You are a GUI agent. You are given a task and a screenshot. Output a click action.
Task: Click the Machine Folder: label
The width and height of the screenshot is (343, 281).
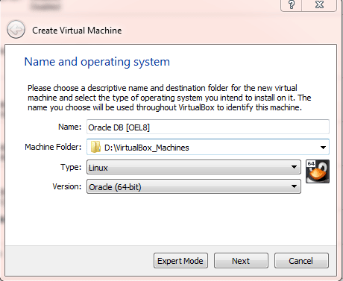(53, 147)
